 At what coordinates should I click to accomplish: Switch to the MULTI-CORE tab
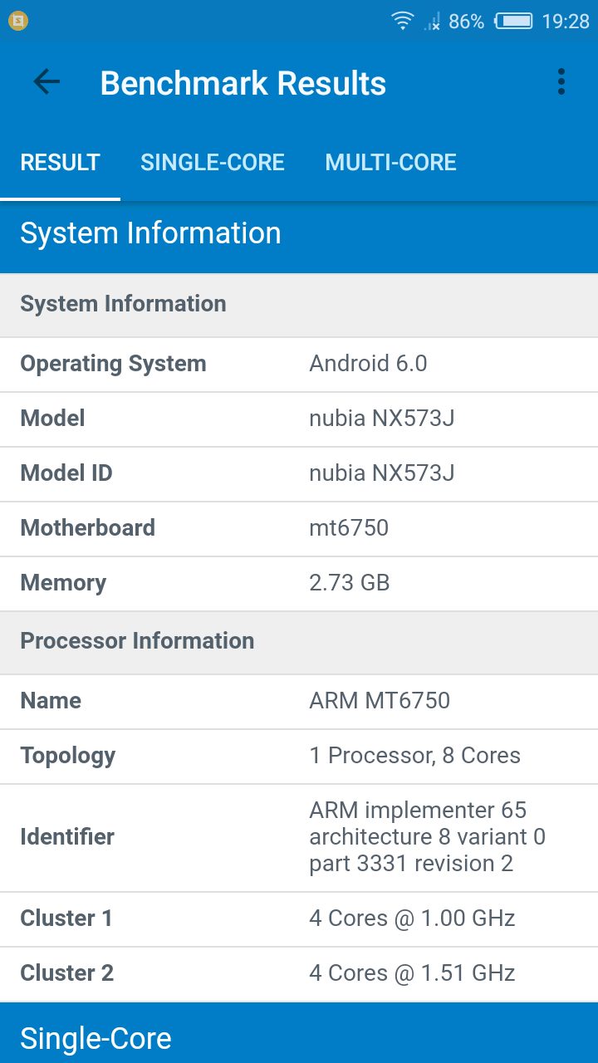click(x=390, y=162)
